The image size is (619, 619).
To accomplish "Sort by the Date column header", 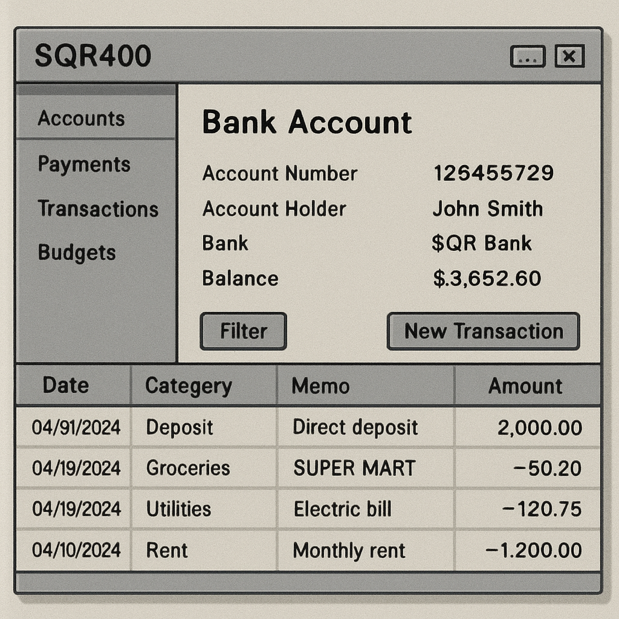I will [66, 386].
